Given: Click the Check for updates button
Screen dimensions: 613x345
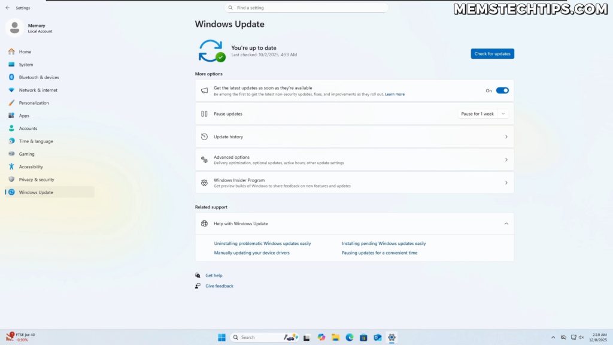Looking at the screenshot, I should point(492,53).
